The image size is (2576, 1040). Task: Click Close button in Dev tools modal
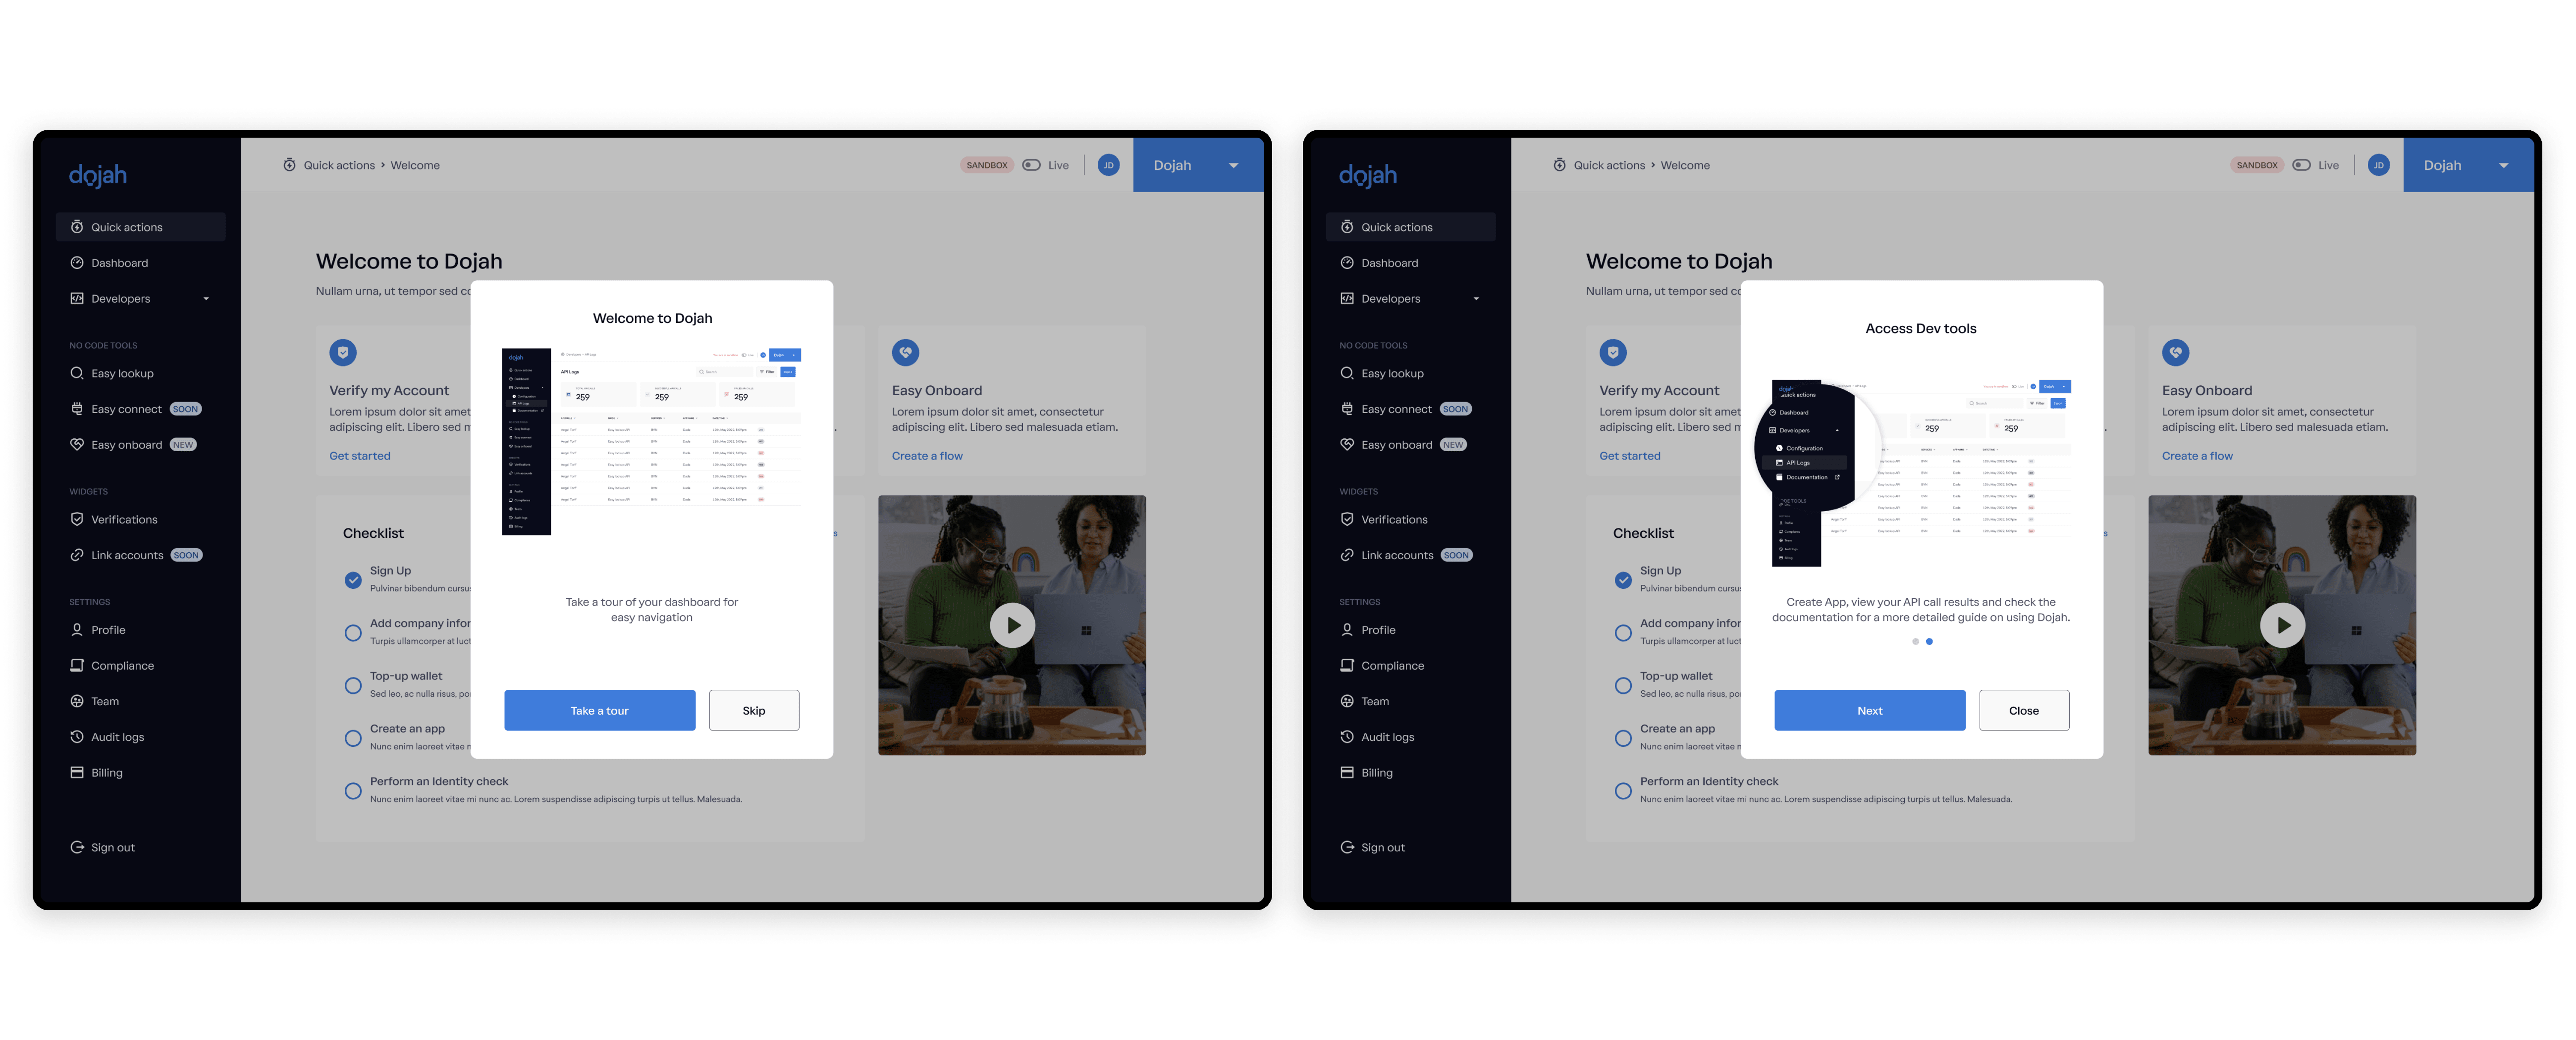(2024, 710)
